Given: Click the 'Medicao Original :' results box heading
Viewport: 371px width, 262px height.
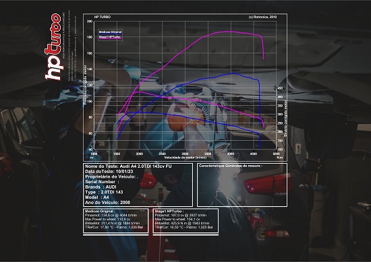Looking at the screenshot, I should [100, 211].
